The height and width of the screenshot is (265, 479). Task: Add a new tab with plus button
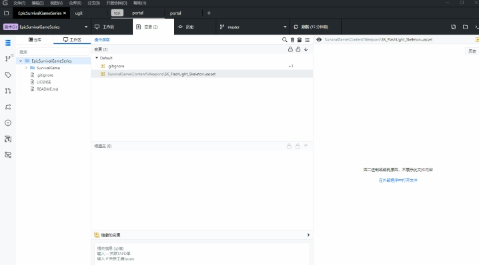(209, 13)
